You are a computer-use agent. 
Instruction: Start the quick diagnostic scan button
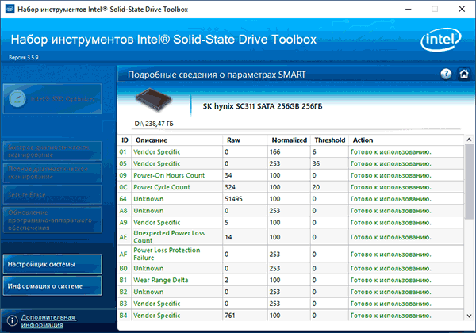52,151
